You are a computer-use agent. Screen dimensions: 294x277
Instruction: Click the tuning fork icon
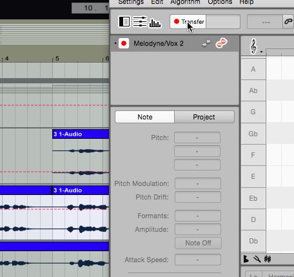[x=257, y=259]
